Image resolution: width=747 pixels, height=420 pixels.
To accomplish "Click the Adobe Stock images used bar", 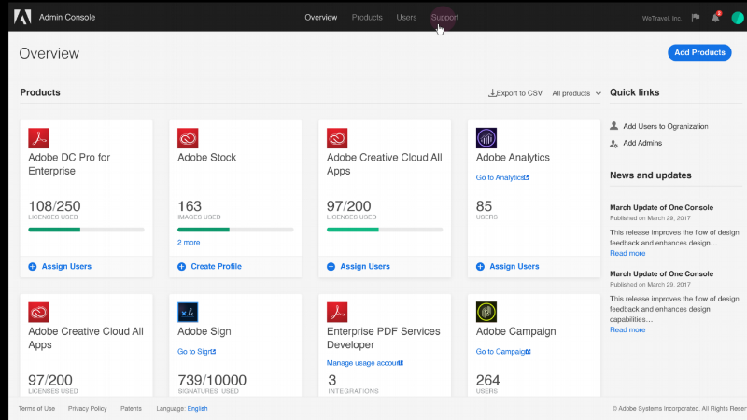I will pyautogui.click(x=235, y=230).
